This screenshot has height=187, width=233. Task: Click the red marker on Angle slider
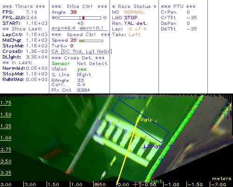click(83, 18)
